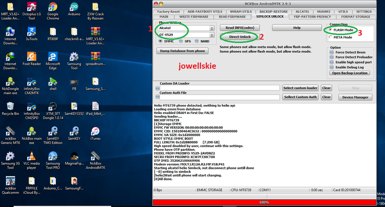
Task: Open Microsoft Edge desktop shortcut
Action: pos(53,61)
